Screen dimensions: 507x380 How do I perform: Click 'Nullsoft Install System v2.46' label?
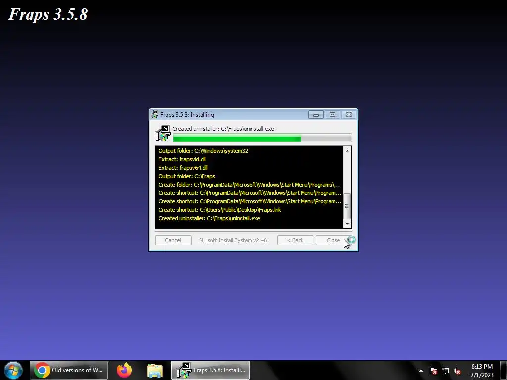tap(233, 240)
